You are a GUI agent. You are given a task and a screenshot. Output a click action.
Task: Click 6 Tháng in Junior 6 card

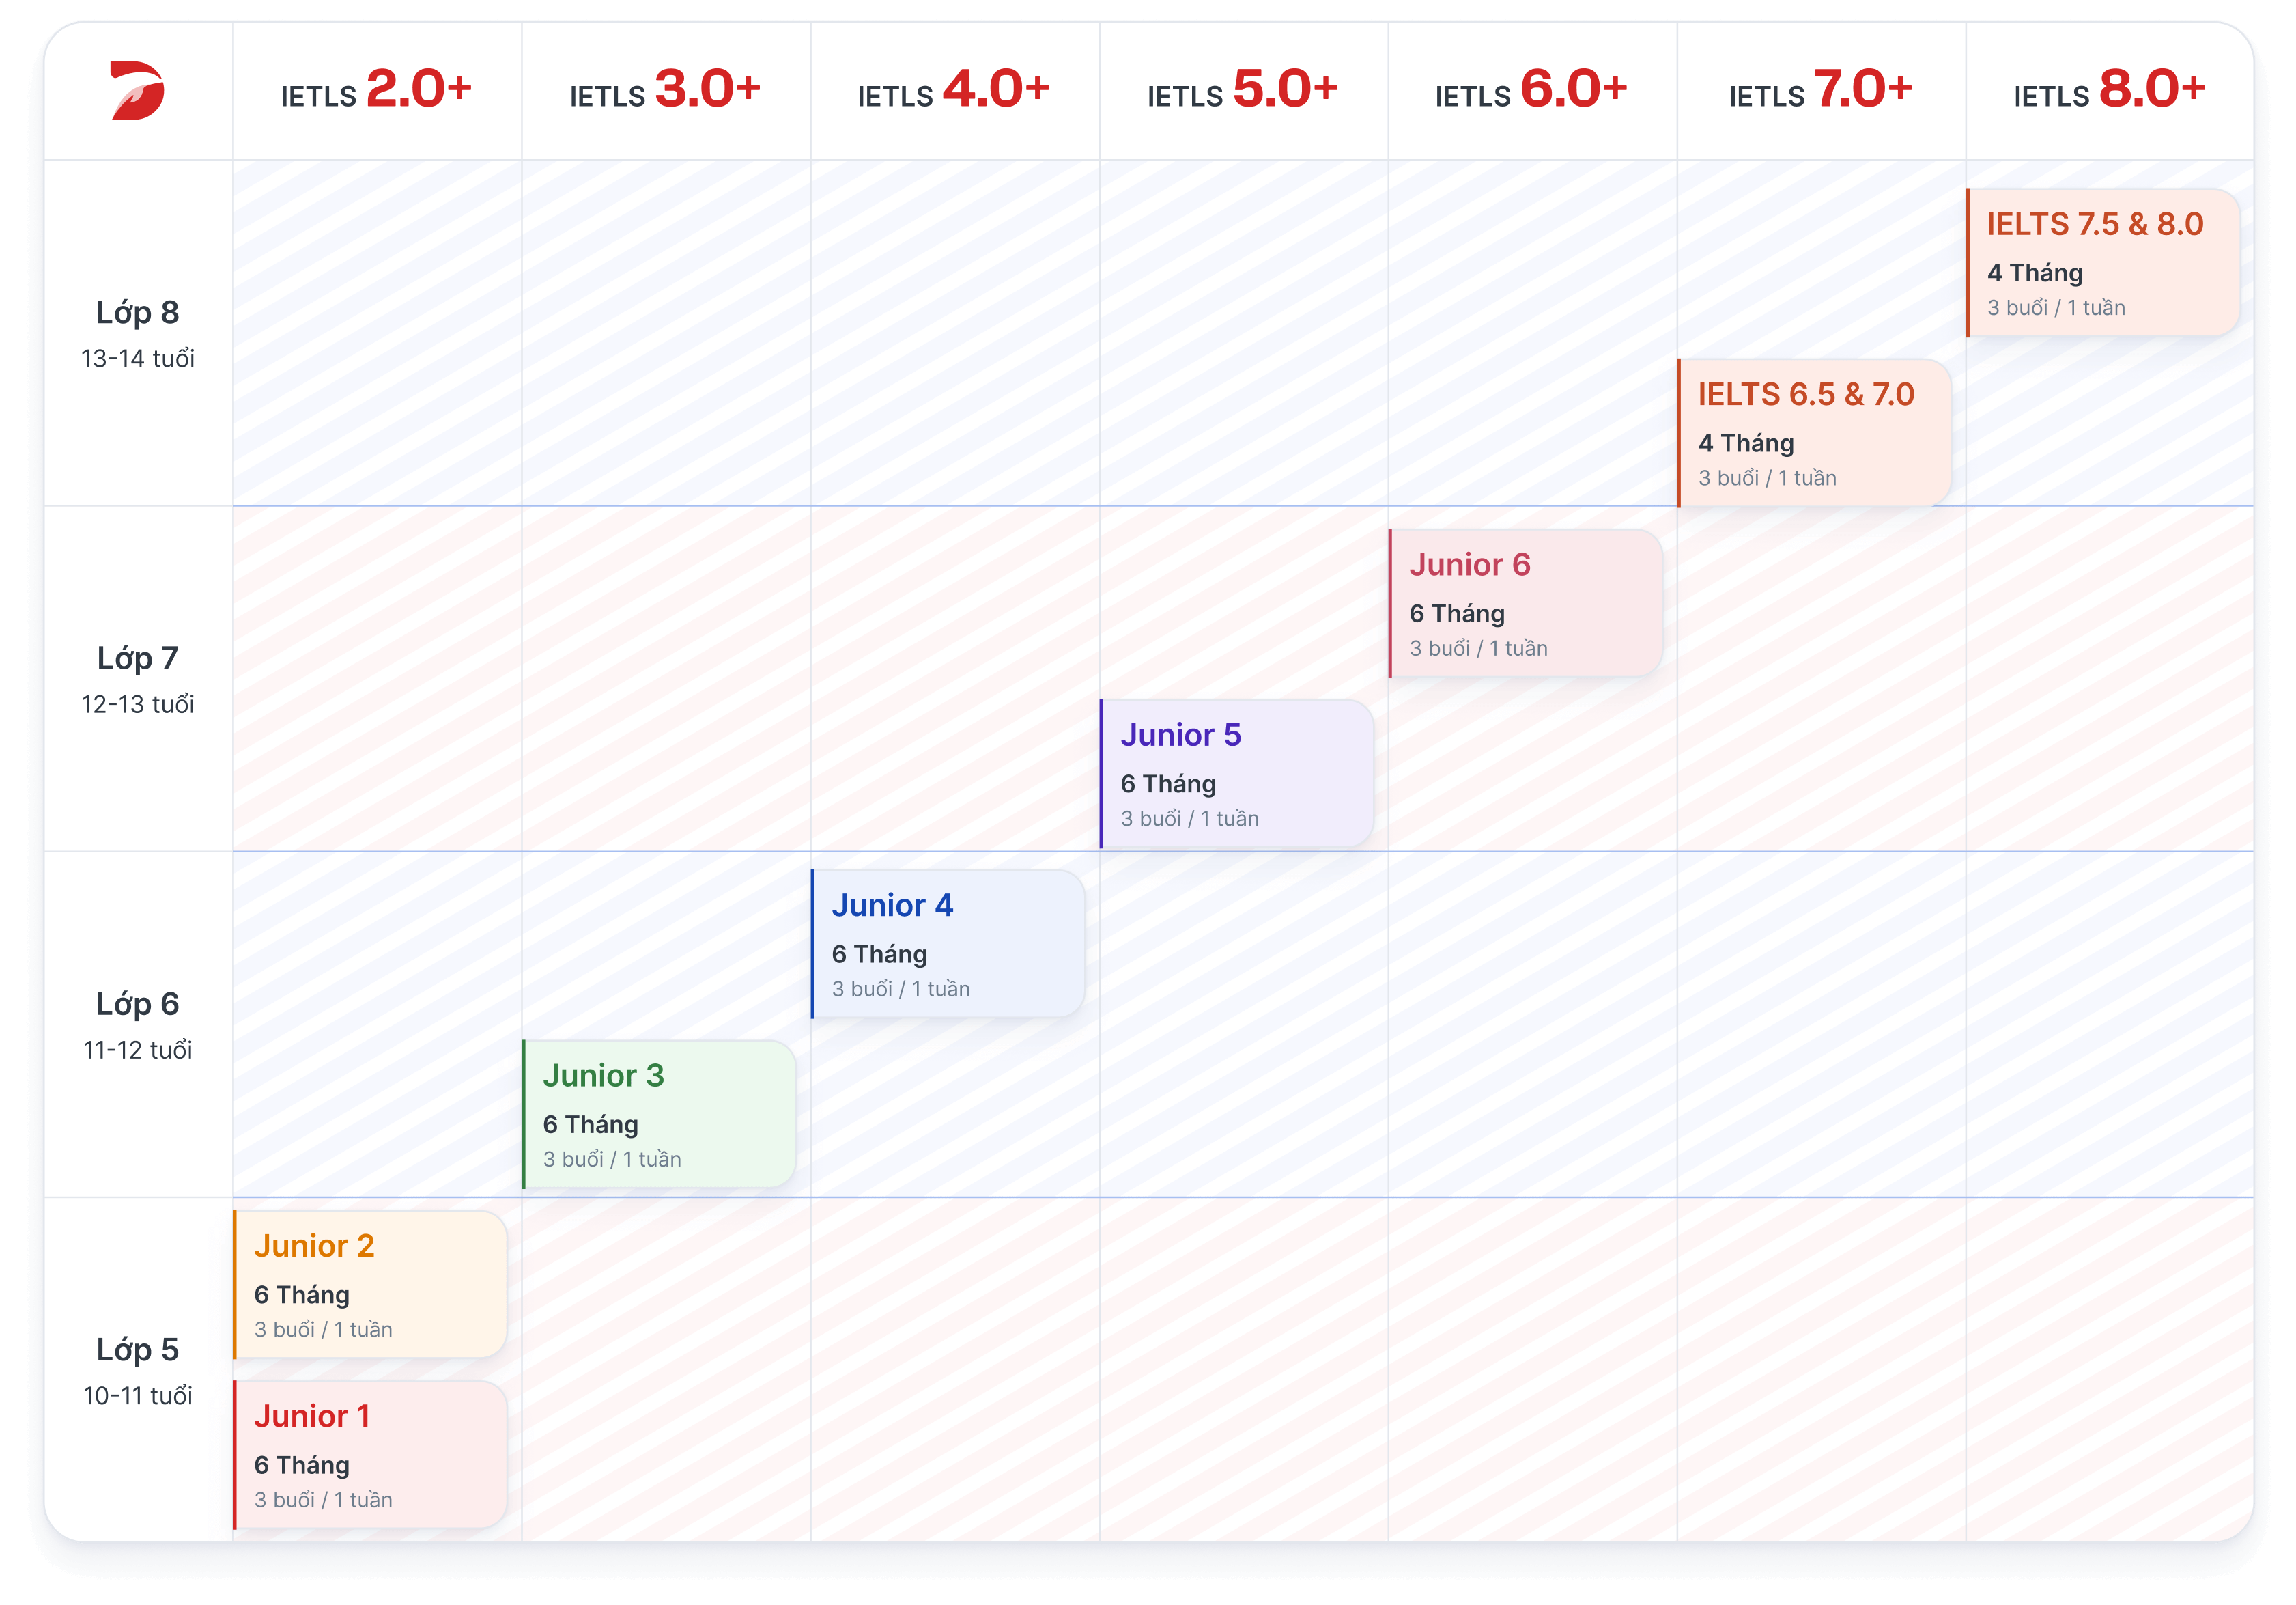(1457, 613)
